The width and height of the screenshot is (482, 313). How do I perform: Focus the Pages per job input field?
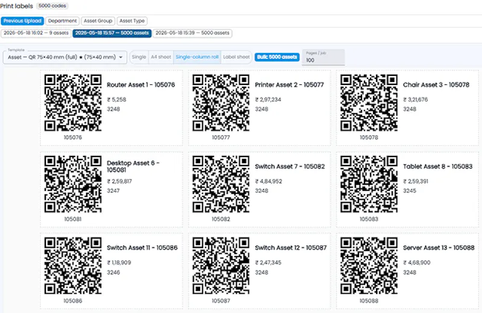click(x=324, y=57)
